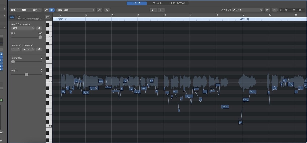Toggle the Flex show/hide button
Image resolution: width=307 pixels, height=143 pixels.
coord(52,10)
